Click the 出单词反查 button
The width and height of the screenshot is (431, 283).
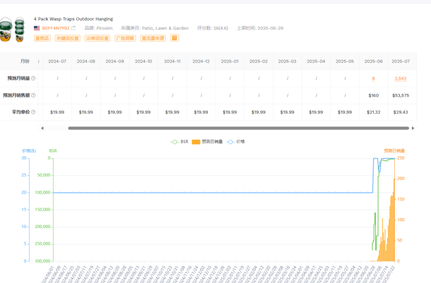click(x=98, y=38)
